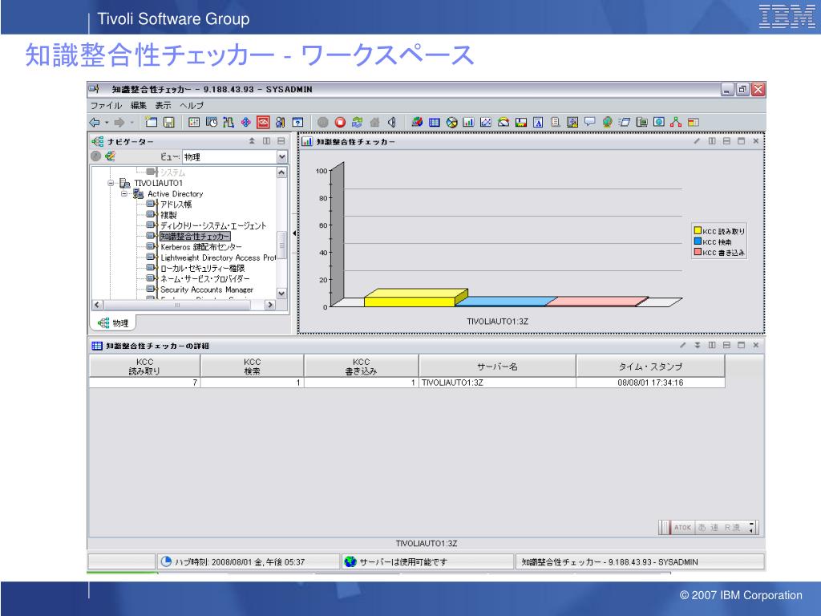The width and height of the screenshot is (821, 616).
Task: Save the workspace with the floppy icon
Action: click(169, 122)
